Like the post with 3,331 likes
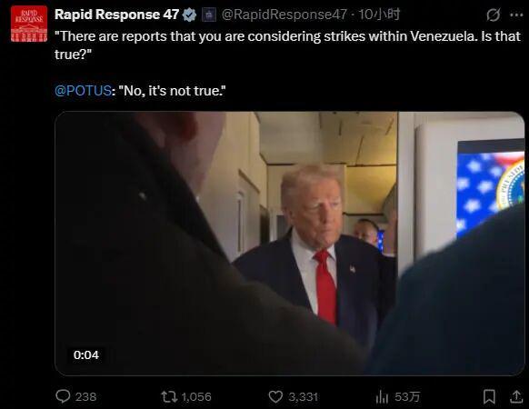 pyautogui.click(x=275, y=396)
